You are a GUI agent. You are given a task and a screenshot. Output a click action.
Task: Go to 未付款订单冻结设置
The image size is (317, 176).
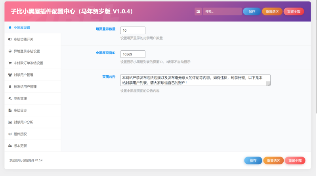tap(32, 63)
